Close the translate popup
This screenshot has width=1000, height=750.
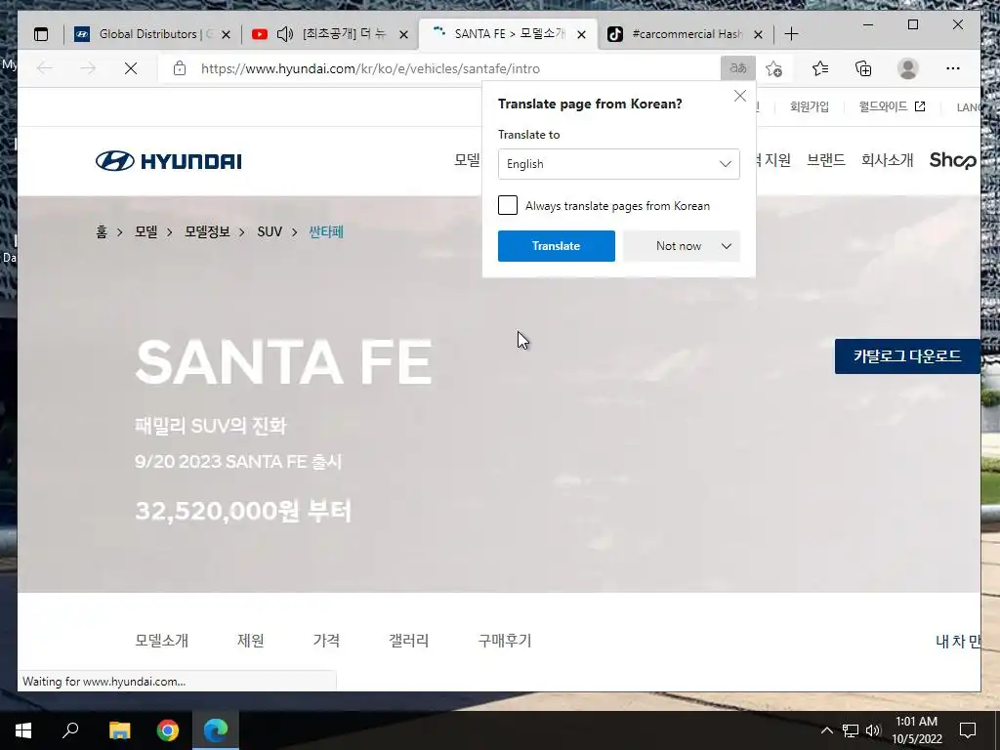(740, 96)
